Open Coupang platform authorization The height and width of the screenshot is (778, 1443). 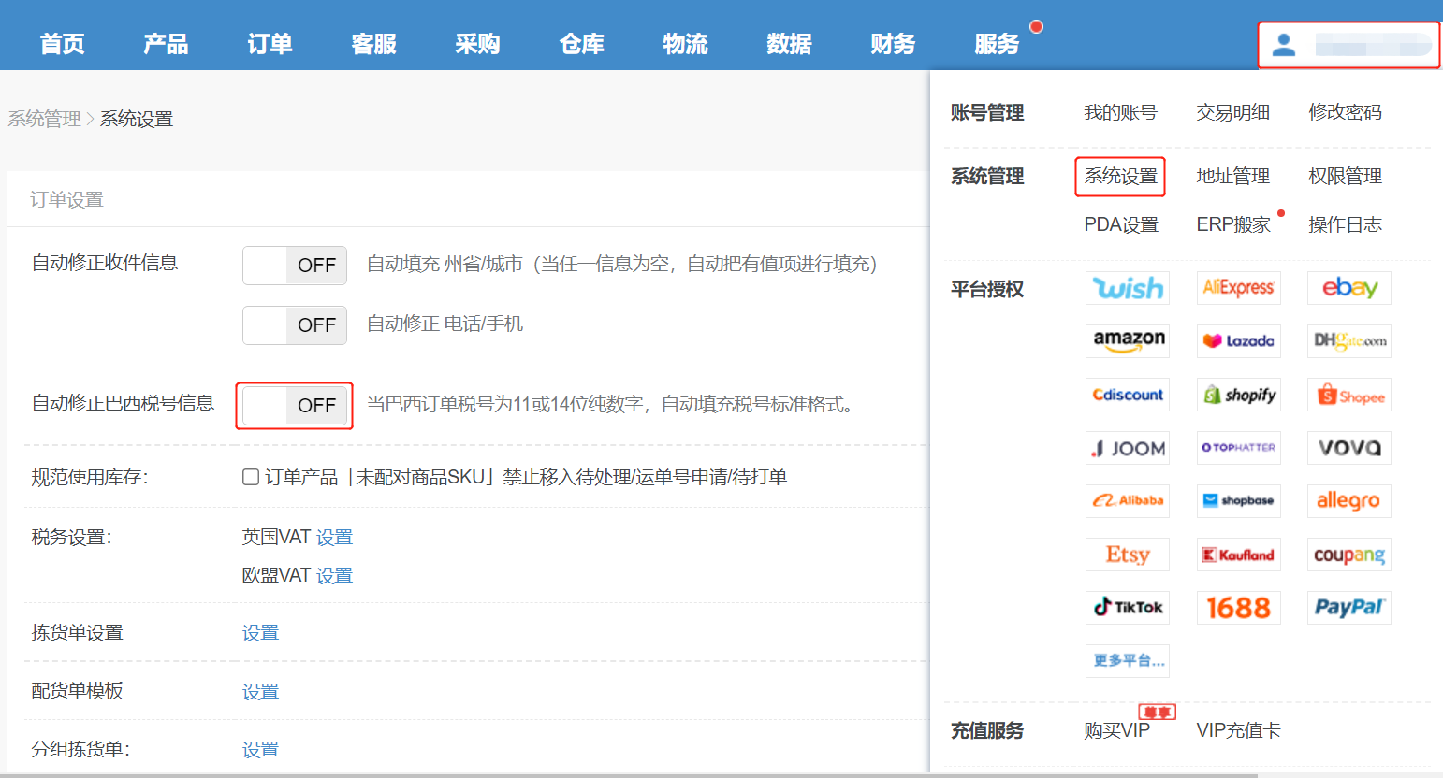(1349, 555)
